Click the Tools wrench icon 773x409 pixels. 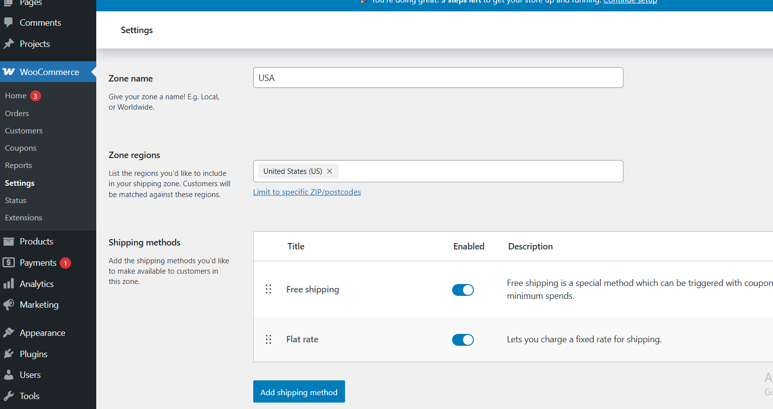pyautogui.click(x=8, y=396)
